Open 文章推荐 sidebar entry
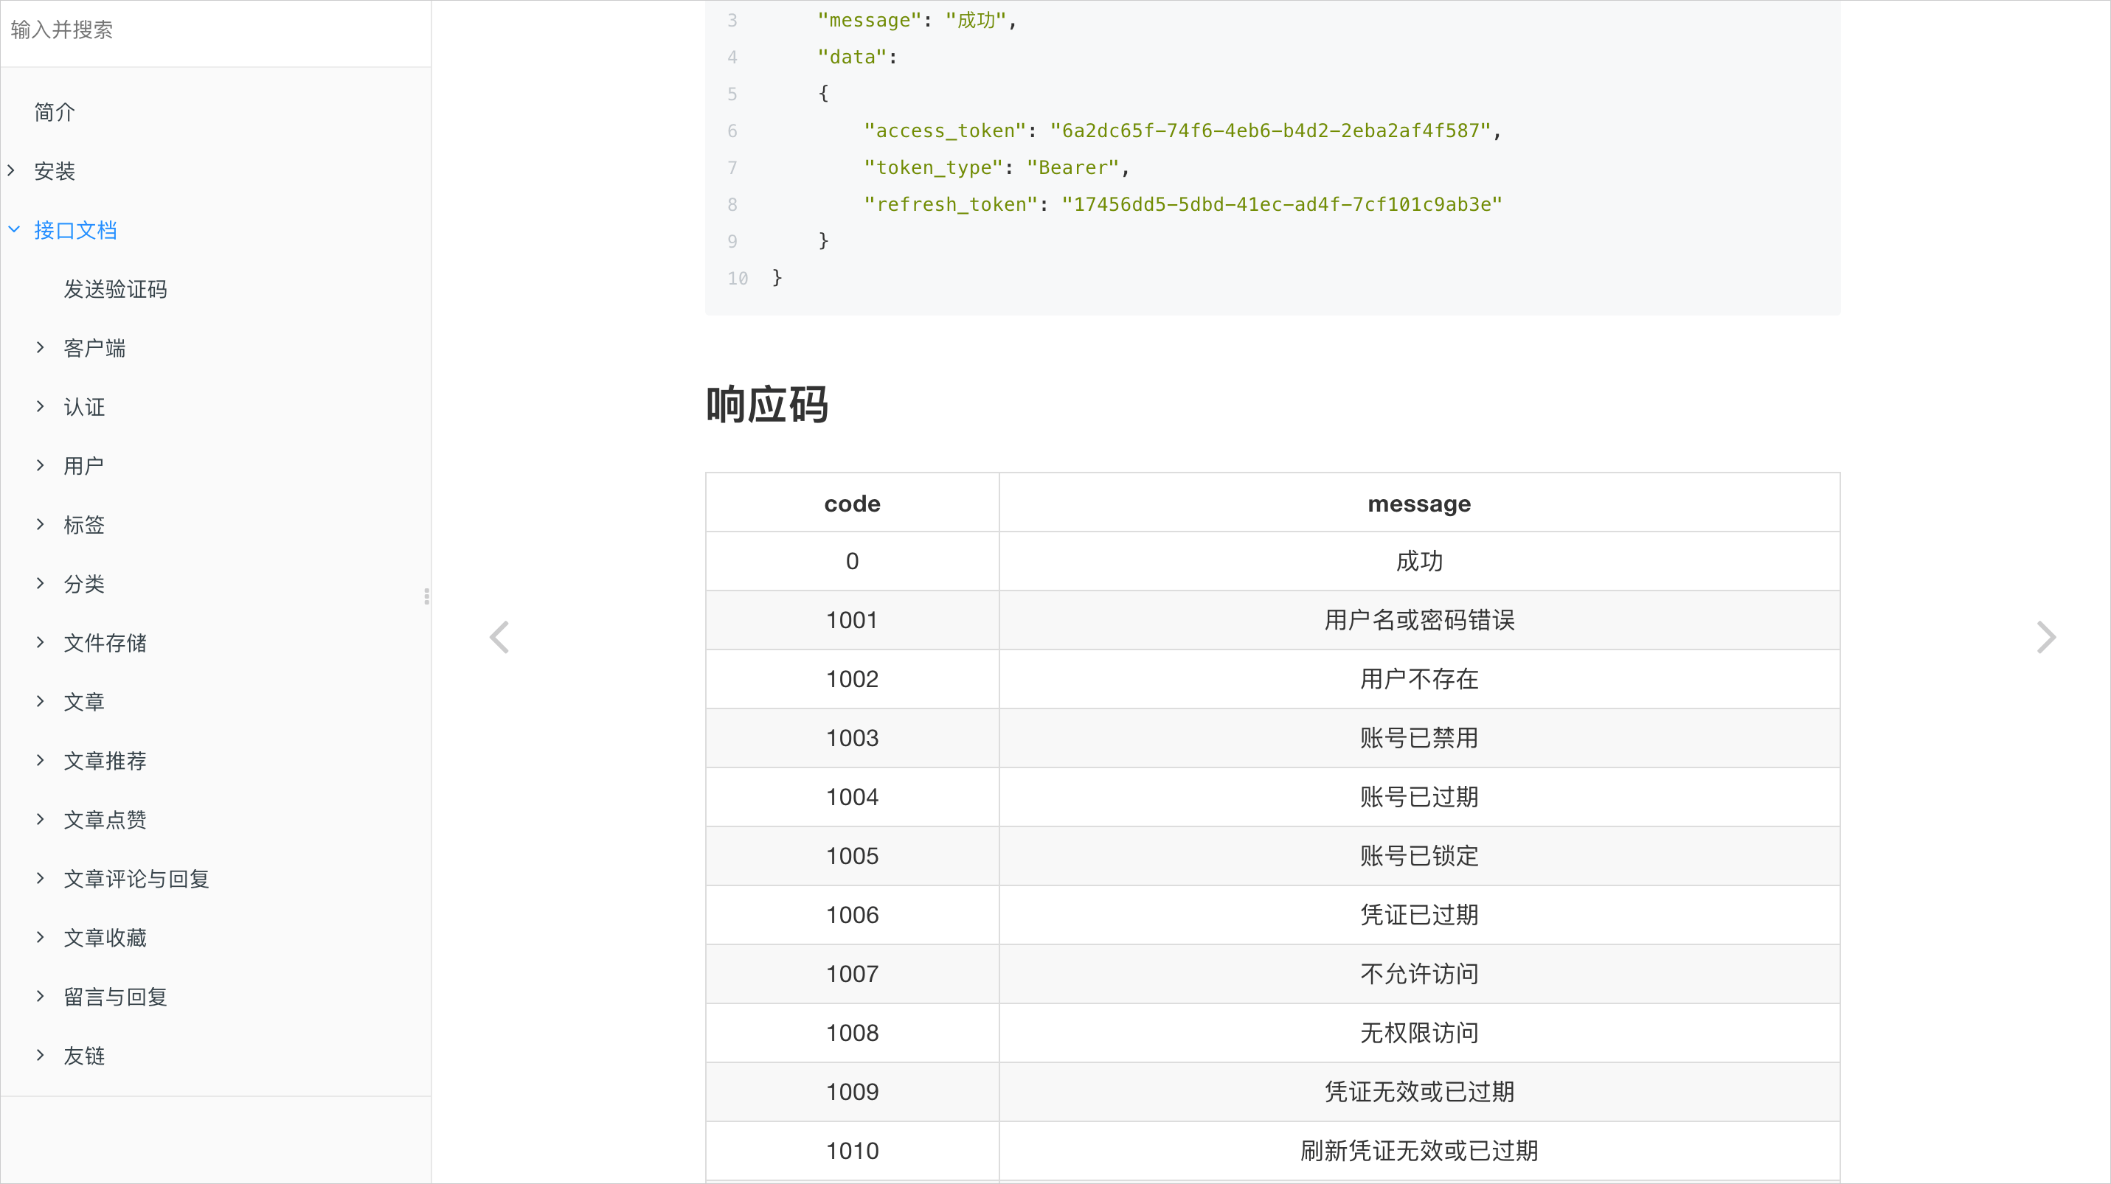This screenshot has width=2111, height=1184. [x=105, y=761]
